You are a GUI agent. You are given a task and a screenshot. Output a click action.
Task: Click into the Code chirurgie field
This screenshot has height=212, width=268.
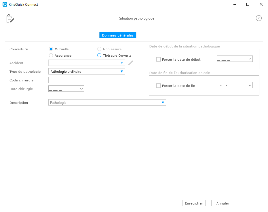(66, 80)
